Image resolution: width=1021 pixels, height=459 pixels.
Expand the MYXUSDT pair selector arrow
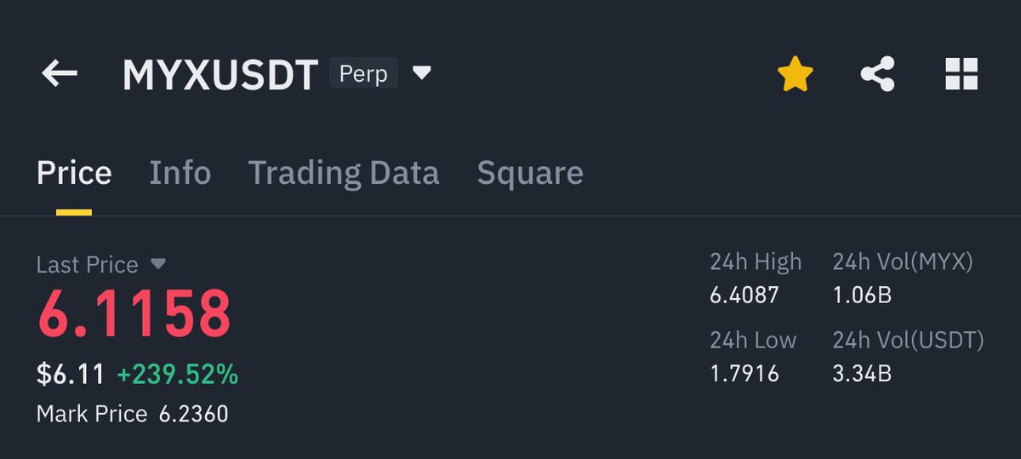[x=422, y=74]
